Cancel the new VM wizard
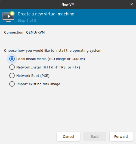Image resolution: width=136 pixels, height=144 pixels. tap(68, 136)
